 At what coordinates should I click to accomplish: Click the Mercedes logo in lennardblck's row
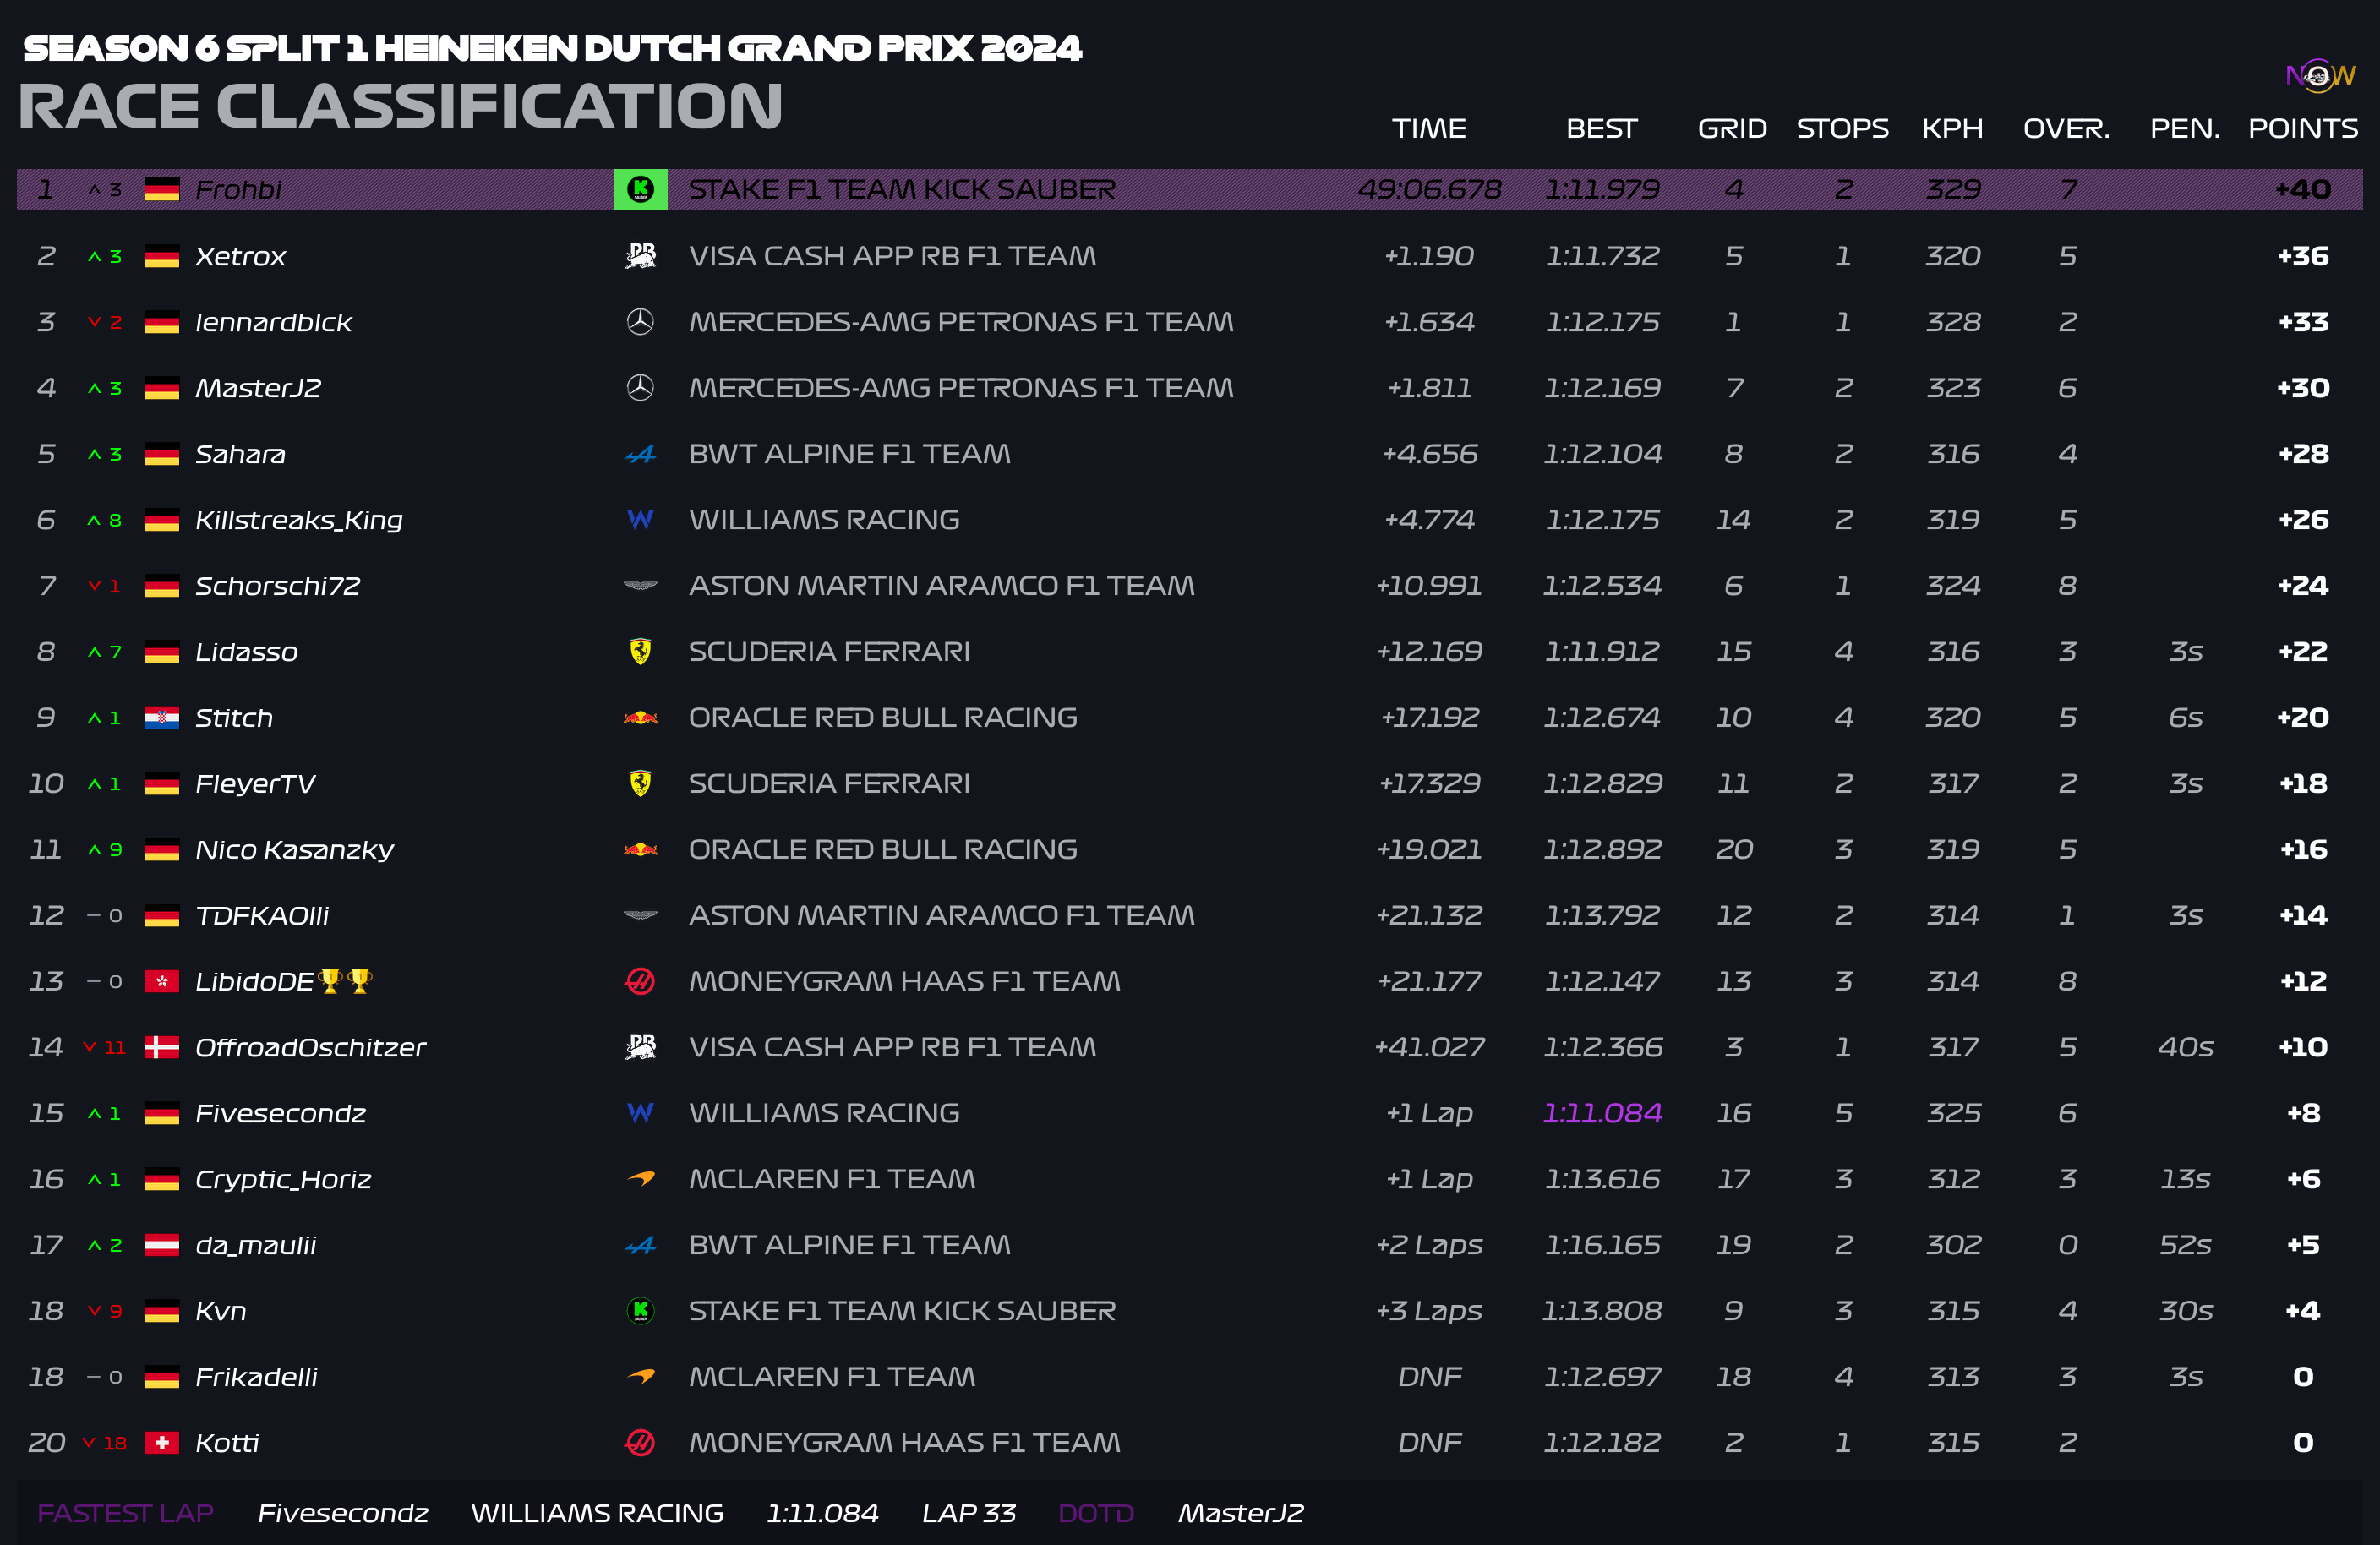coord(640,322)
